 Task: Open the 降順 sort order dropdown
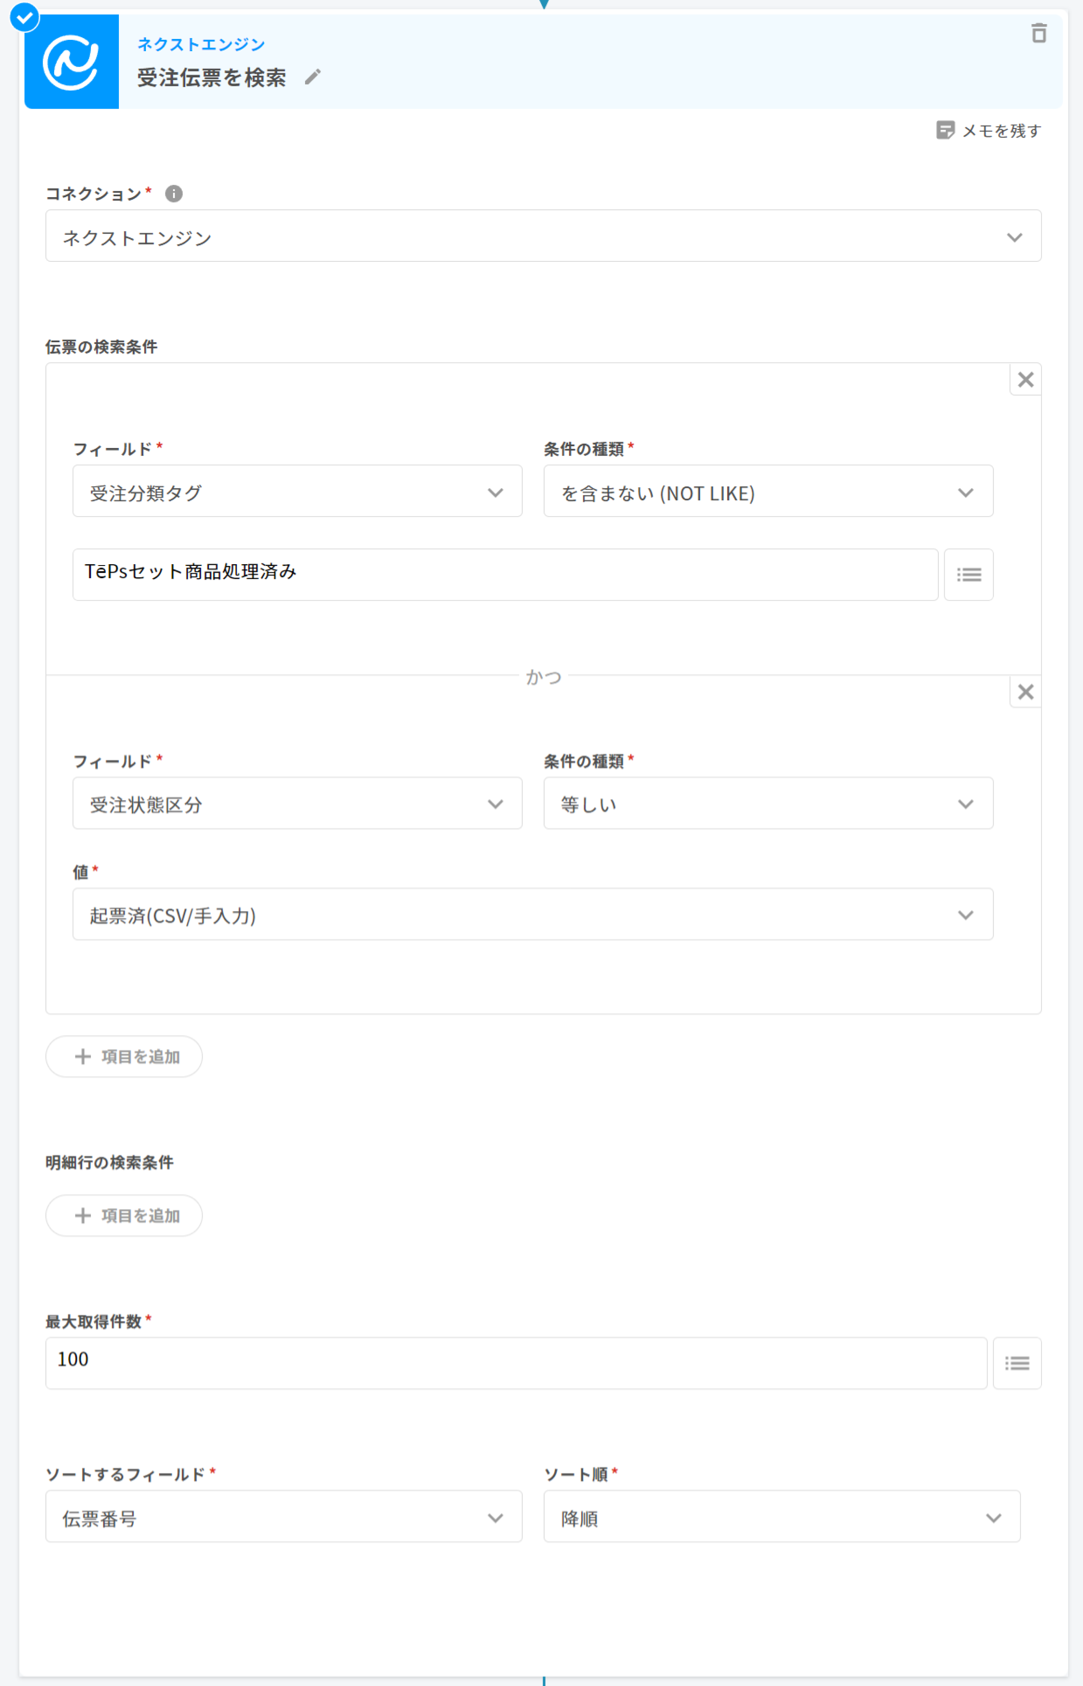point(782,1516)
